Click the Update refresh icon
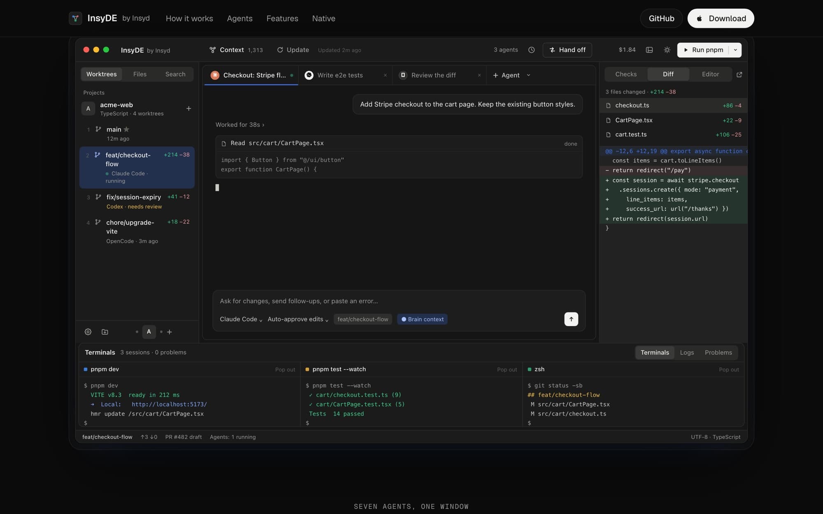This screenshot has width=823, height=514. pyautogui.click(x=280, y=50)
